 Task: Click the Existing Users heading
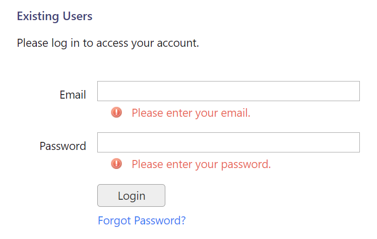54,16
